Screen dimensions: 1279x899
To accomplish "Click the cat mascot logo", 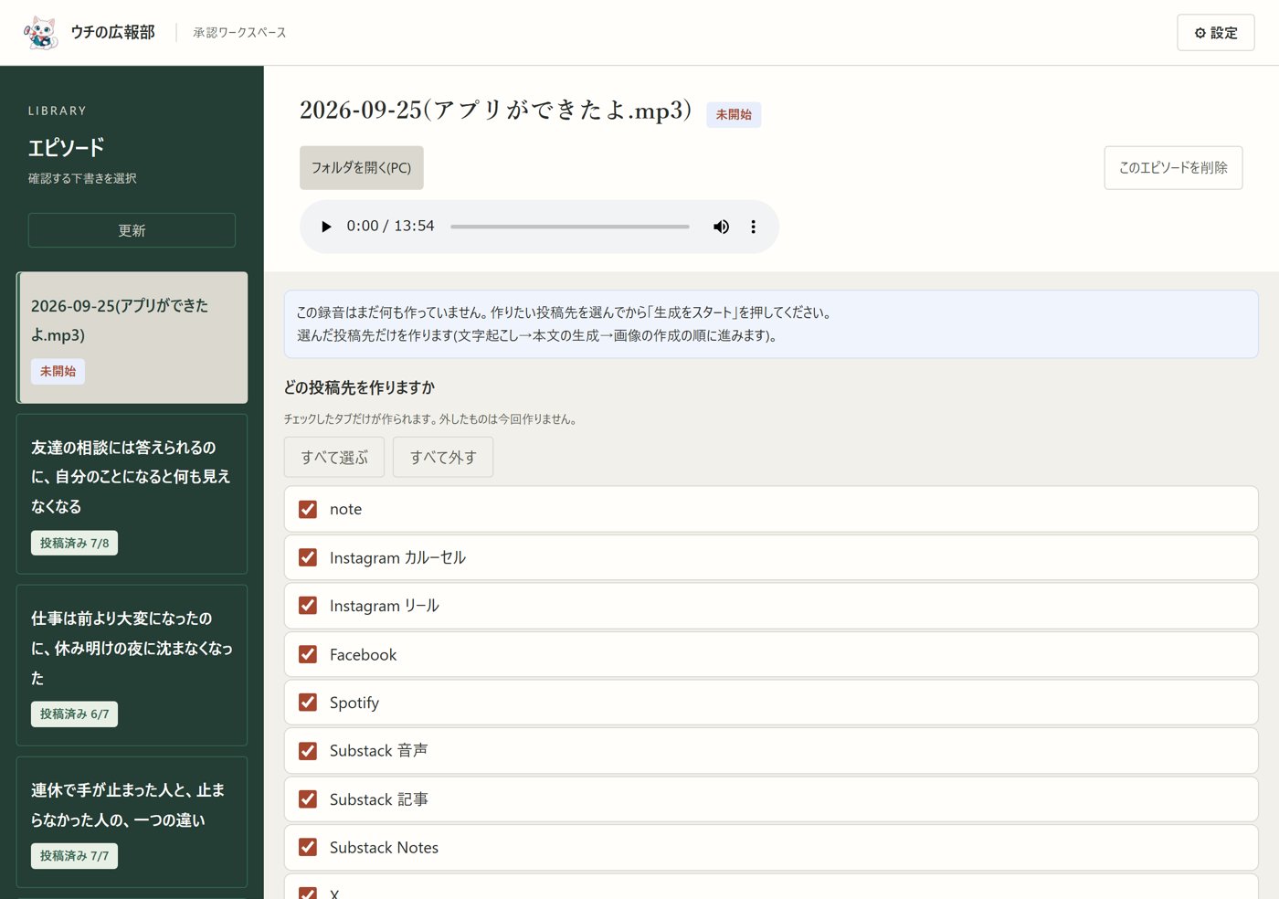I will [x=40, y=33].
